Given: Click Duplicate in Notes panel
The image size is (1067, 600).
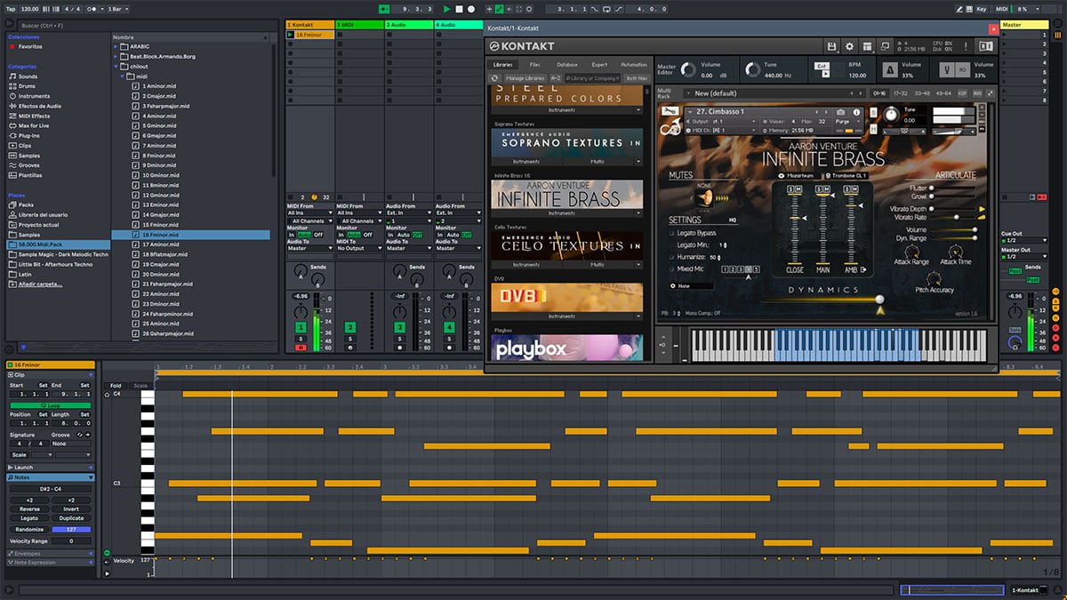Looking at the screenshot, I should coord(71,518).
